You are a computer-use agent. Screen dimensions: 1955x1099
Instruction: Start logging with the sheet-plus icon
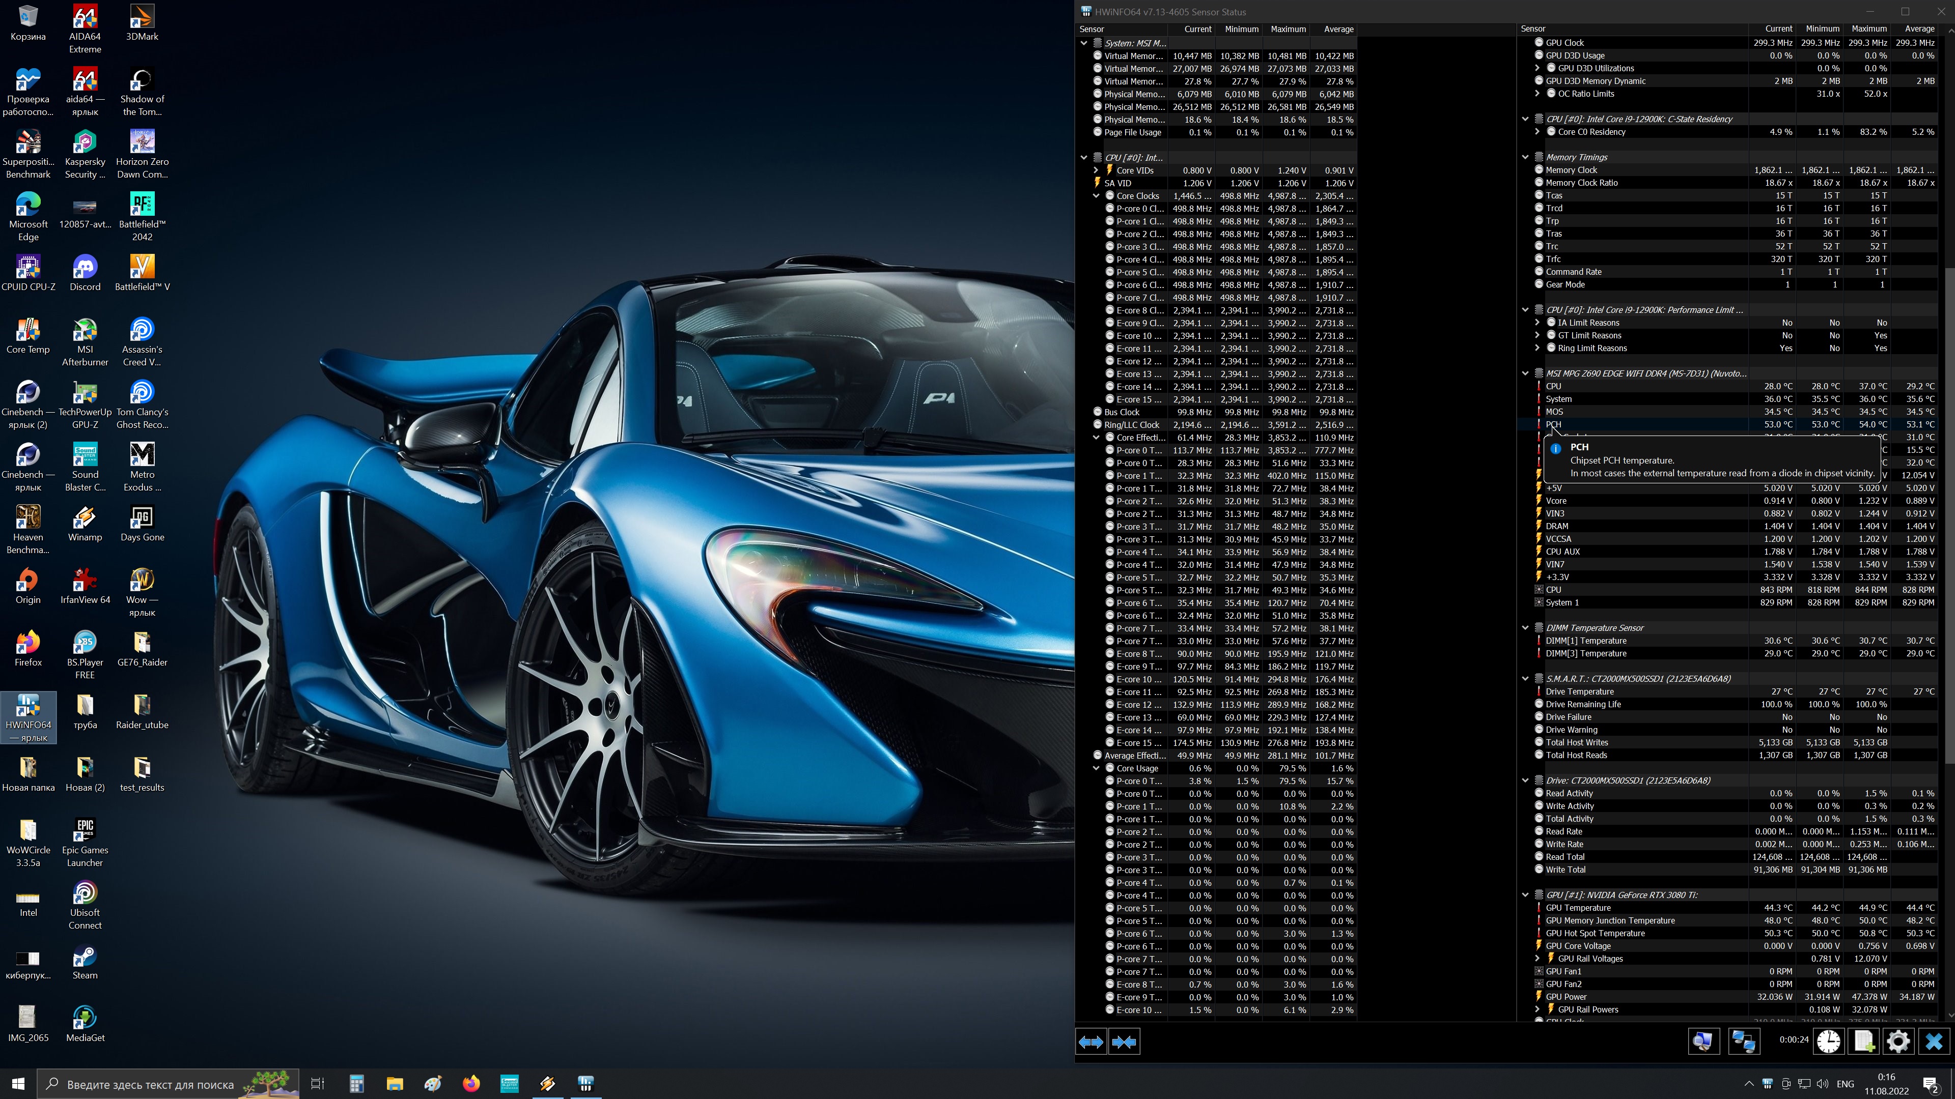tap(1864, 1042)
